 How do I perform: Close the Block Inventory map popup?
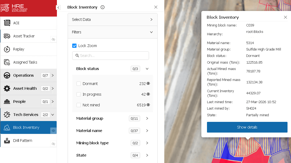coord(285,17)
